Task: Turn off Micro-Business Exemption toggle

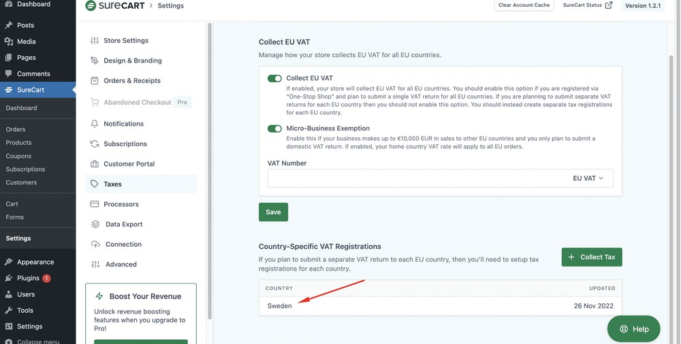Action: [274, 128]
